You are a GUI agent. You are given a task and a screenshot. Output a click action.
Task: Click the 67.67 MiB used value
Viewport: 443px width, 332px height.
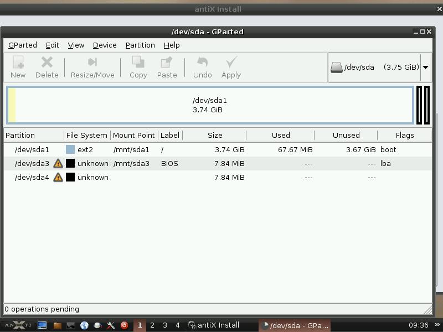[x=295, y=149]
